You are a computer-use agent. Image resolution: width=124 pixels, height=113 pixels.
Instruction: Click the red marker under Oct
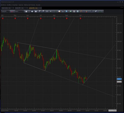(x=81, y=19)
